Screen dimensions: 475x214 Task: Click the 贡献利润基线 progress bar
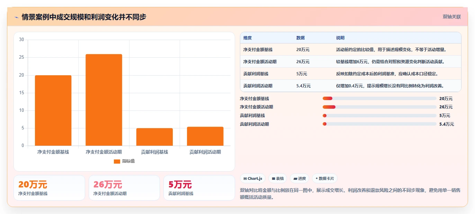[x=379, y=116]
